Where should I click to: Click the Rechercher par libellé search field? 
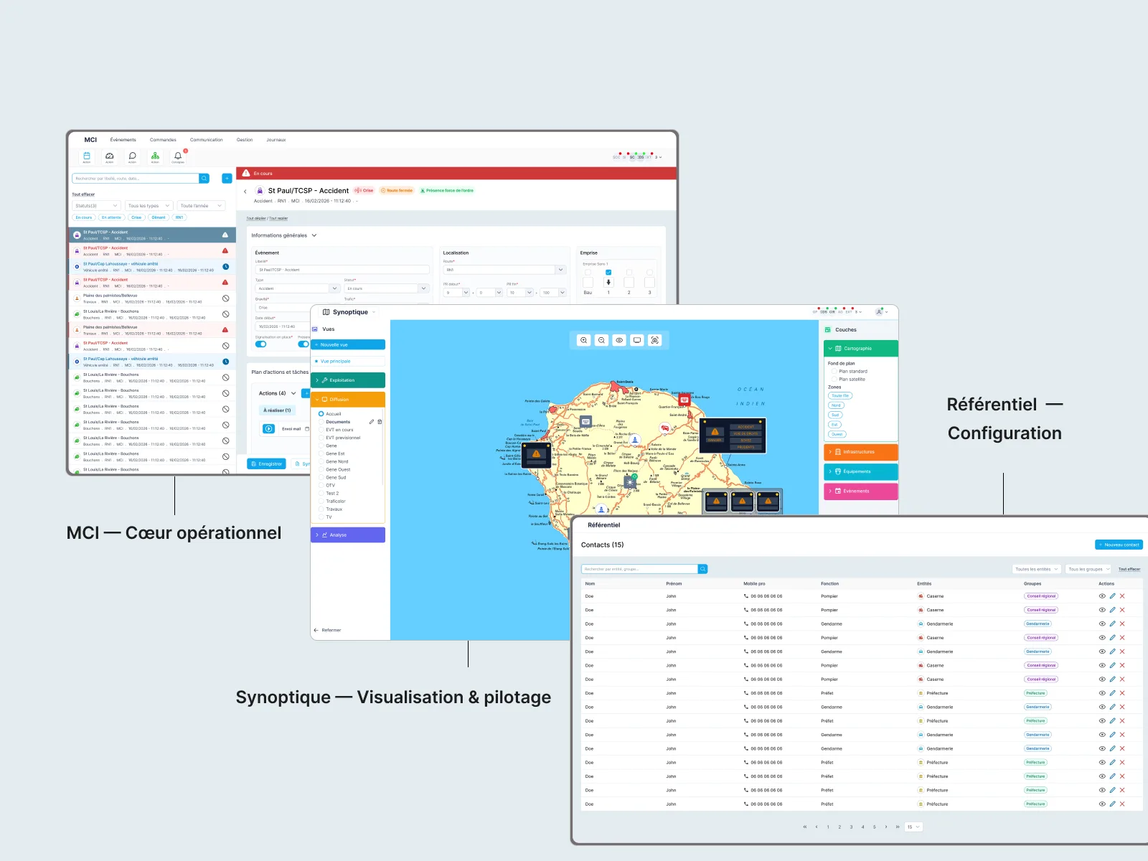136,179
